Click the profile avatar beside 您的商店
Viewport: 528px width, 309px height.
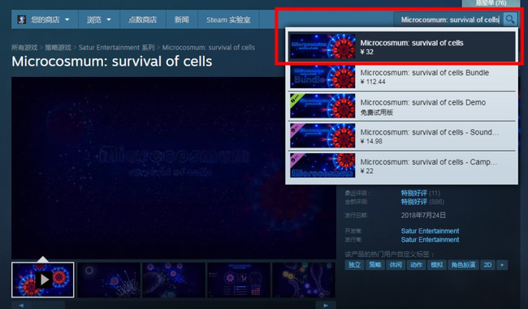[x=22, y=19]
